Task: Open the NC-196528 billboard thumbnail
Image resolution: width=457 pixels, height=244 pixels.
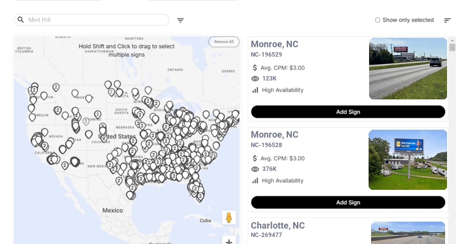Action: pyautogui.click(x=408, y=160)
